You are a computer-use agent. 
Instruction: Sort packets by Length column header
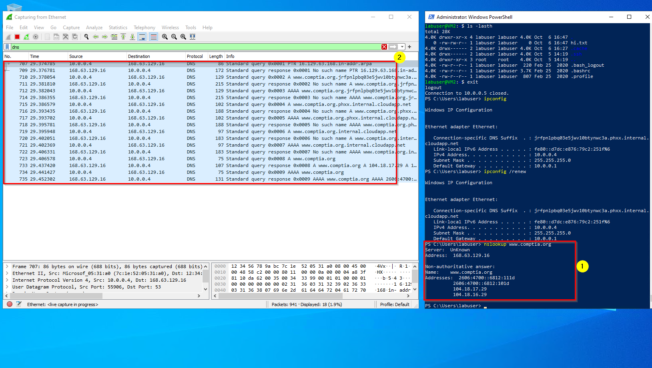click(216, 56)
